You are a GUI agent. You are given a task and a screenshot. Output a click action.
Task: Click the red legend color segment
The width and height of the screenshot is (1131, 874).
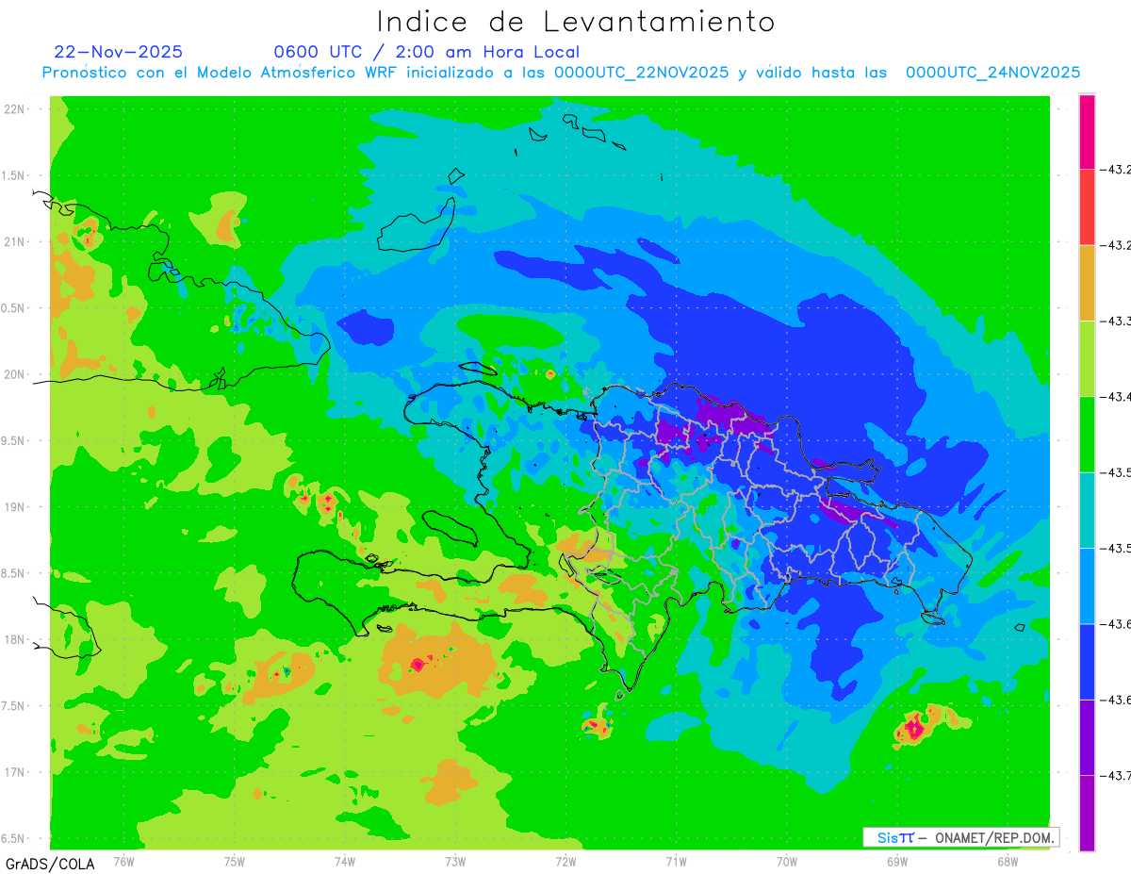point(1087,207)
